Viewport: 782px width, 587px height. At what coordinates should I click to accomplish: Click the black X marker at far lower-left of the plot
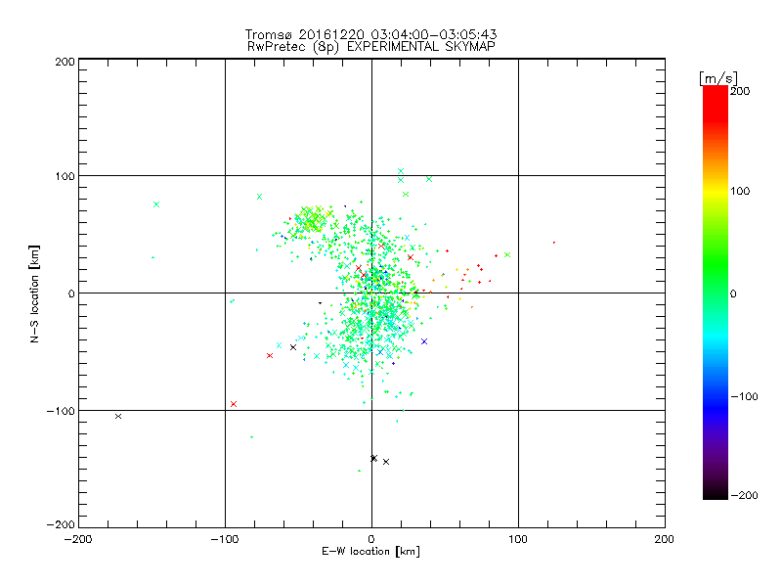(118, 417)
